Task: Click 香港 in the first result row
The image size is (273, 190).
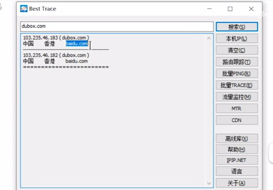Action: [x=50, y=44]
